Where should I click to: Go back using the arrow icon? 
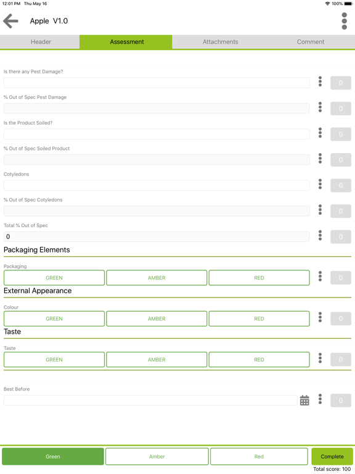(11, 21)
